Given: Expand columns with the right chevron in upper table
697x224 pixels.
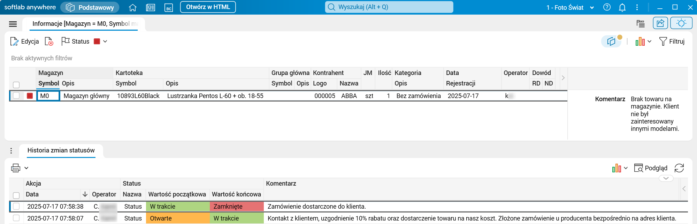Looking at the screenshot, I should pos(563,78).
